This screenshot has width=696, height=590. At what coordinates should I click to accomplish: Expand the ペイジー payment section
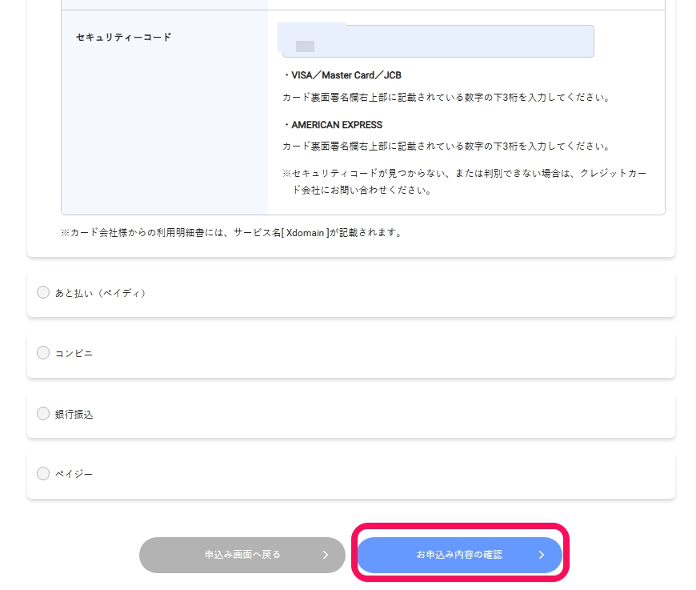pos(350,474)
